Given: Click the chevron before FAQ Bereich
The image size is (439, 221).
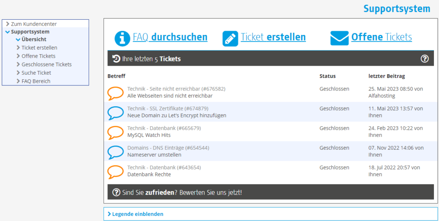Looking at the screenshot, I should click(18, 81).
